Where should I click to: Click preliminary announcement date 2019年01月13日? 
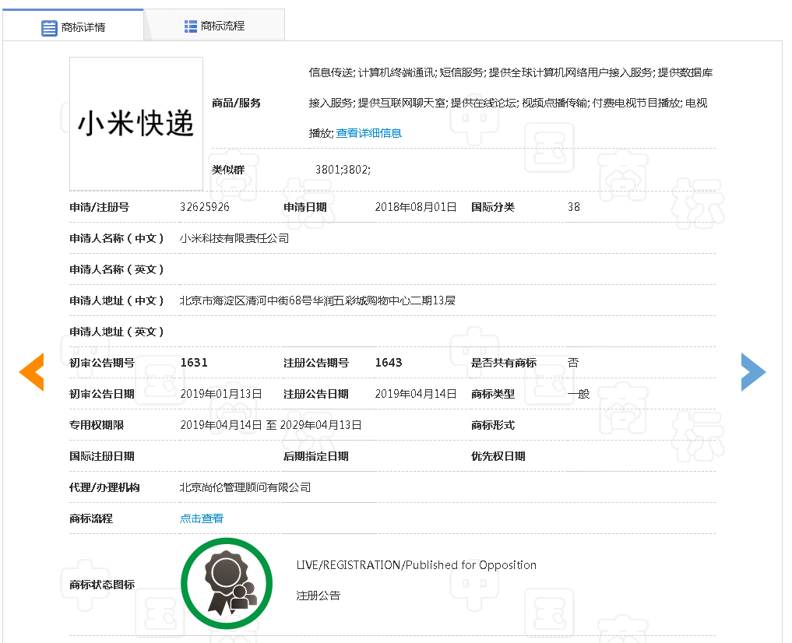coord(221,394)
